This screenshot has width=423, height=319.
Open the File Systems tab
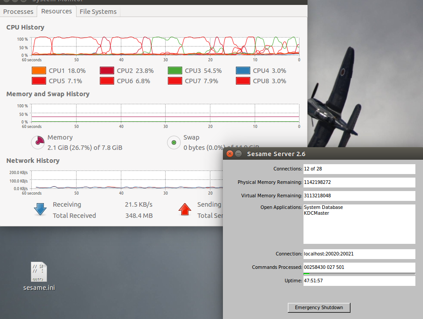click(98, 12)
